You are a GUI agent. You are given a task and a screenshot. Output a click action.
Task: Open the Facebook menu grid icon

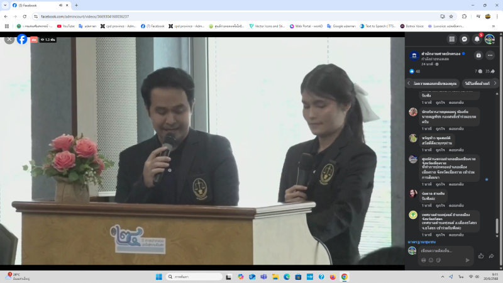451,39
